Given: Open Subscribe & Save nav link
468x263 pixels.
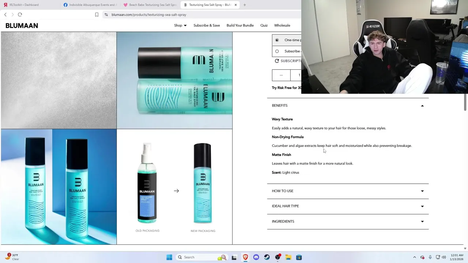Looking at the screenshot, I should click(207, 26).
